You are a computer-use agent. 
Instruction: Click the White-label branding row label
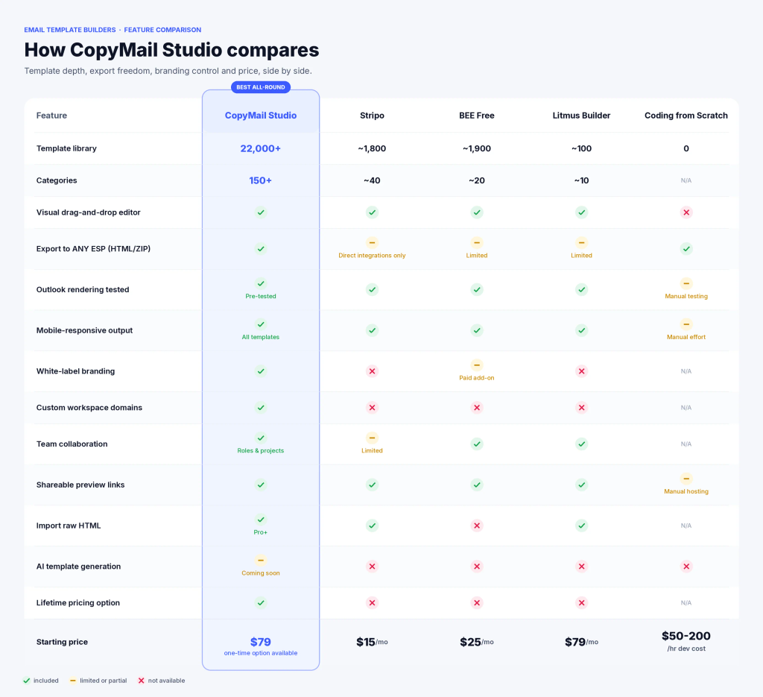[75, 371]
